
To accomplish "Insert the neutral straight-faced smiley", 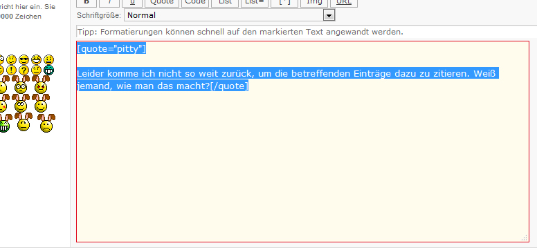I will 36,70.
